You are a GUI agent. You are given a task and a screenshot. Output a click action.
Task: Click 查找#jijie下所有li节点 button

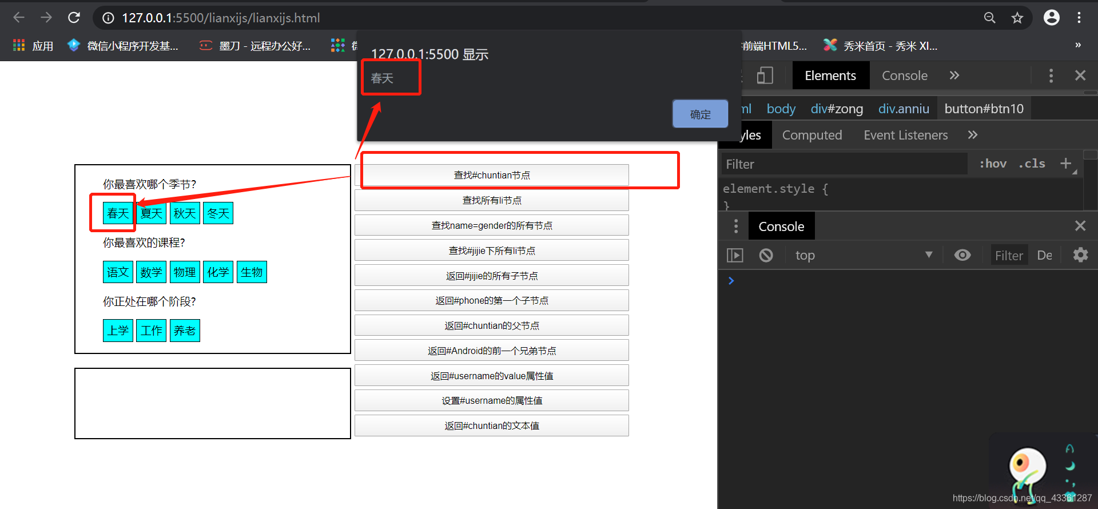[x=492, y=250]
